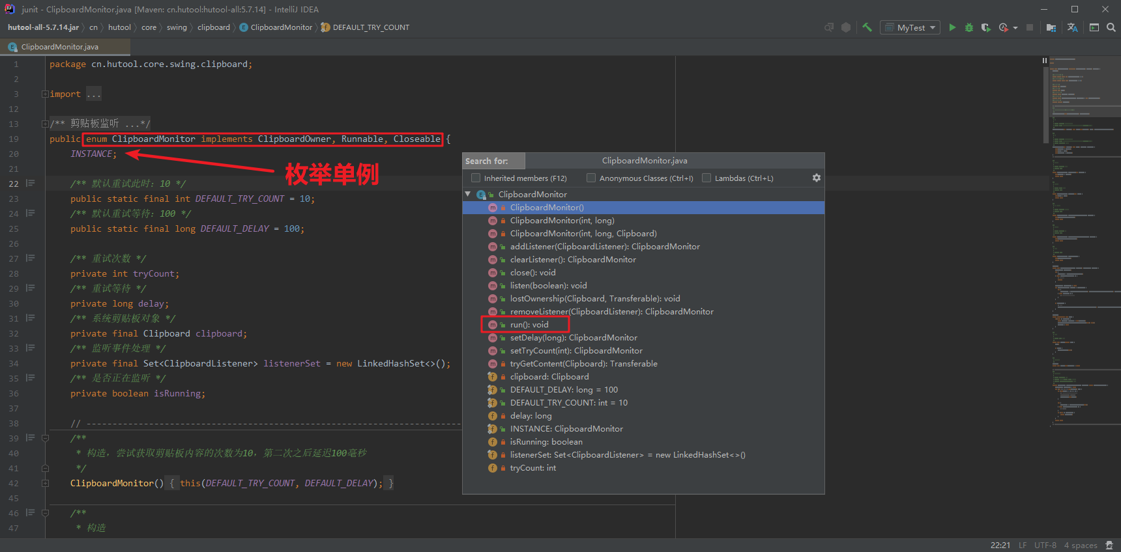
Task: Run MyTest with coverage icon
Action: (986, 27)
